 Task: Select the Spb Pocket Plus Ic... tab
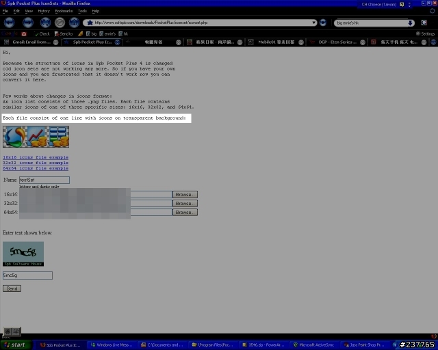click(x=92, y=42)
